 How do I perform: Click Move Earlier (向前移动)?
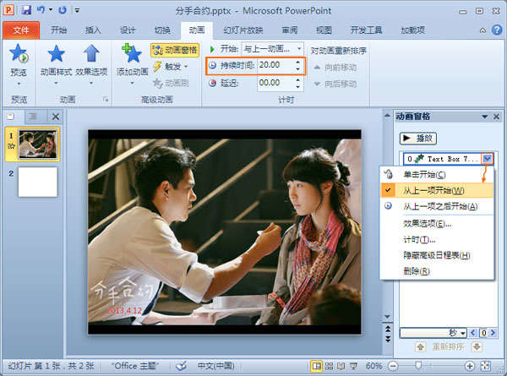click(x=335, y=68)
